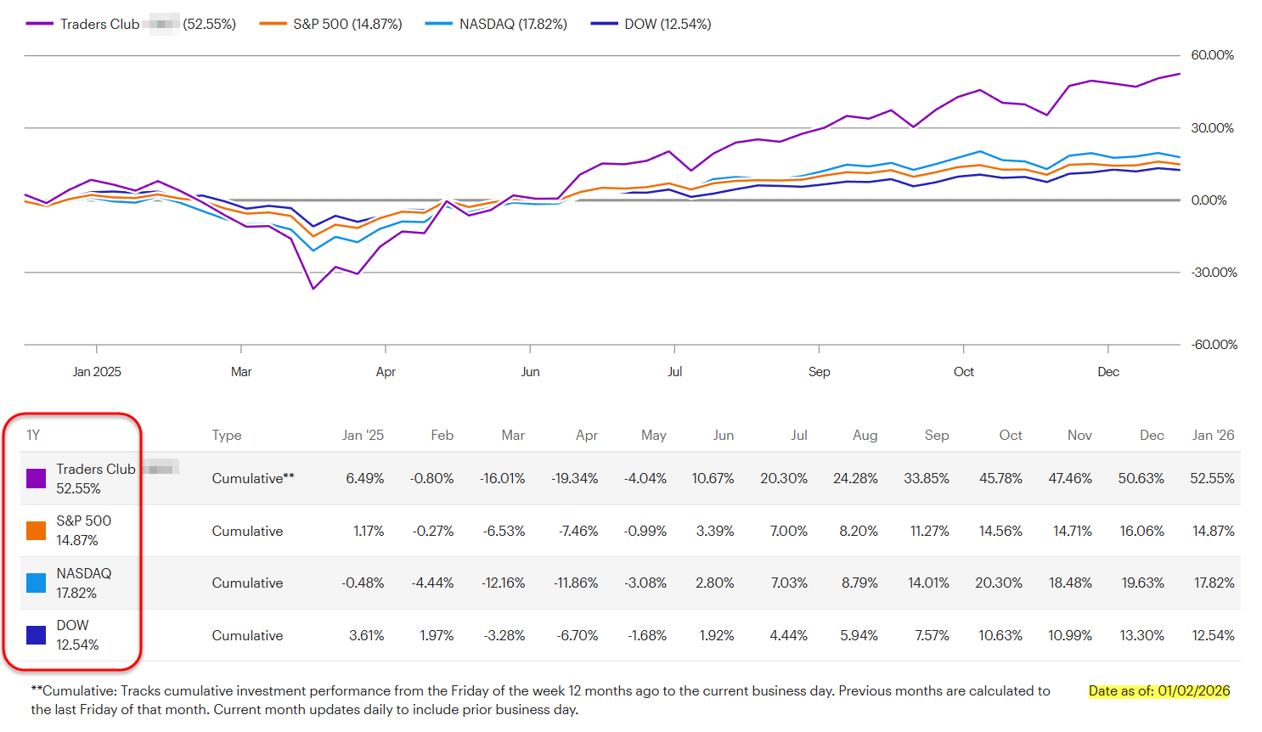1262x732 pixels.
Task: Click the Aug column header in the table
Action: tap(865, 435)
